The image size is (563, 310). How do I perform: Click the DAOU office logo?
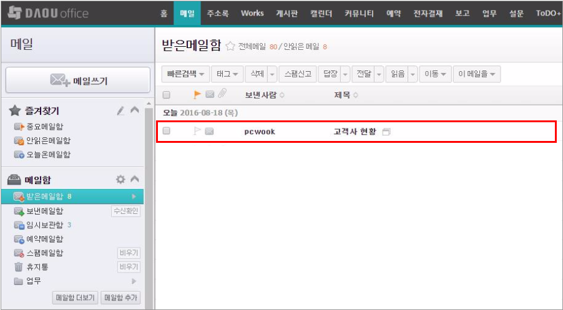coord(48,14)
